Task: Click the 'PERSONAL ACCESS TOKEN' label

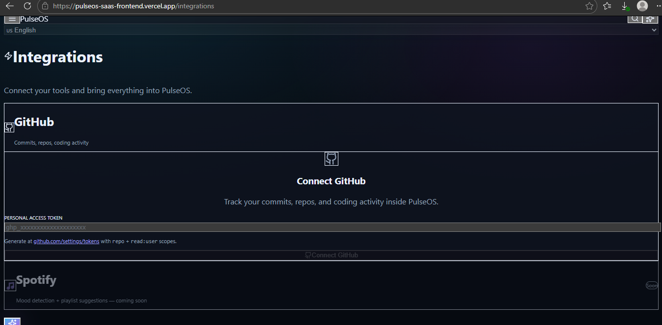Action: 33,218
